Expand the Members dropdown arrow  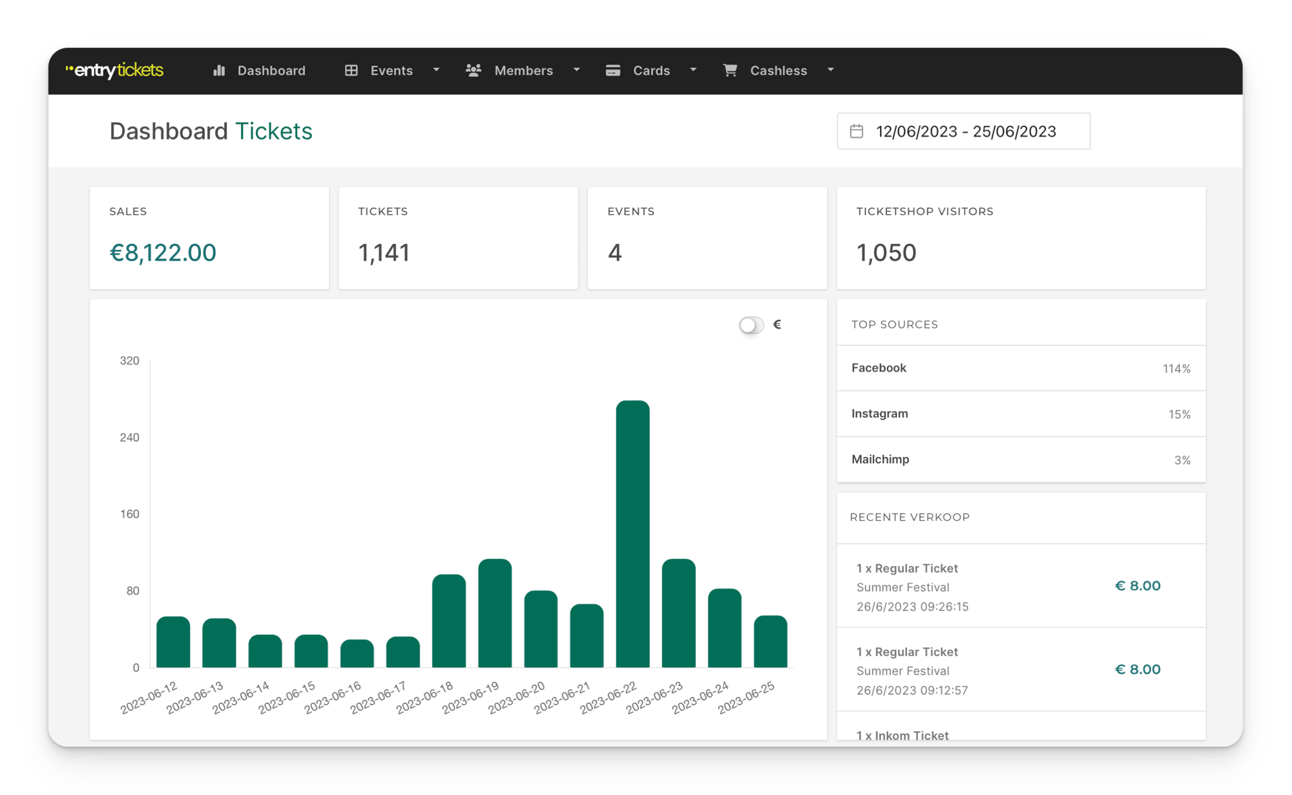[576, 70]
